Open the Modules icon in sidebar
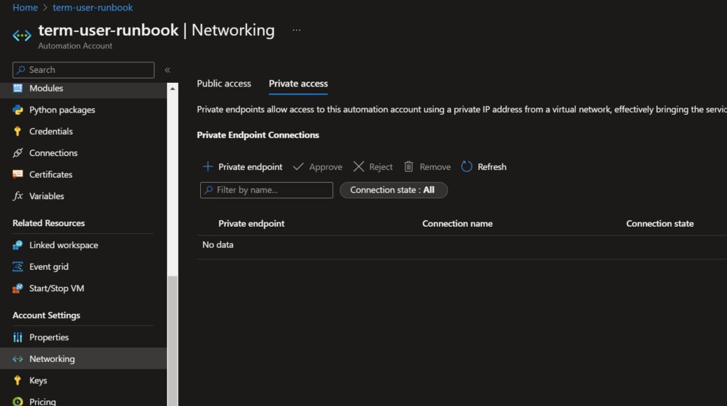The height and width of the screenshot is (406, 727). pos(18,88)
